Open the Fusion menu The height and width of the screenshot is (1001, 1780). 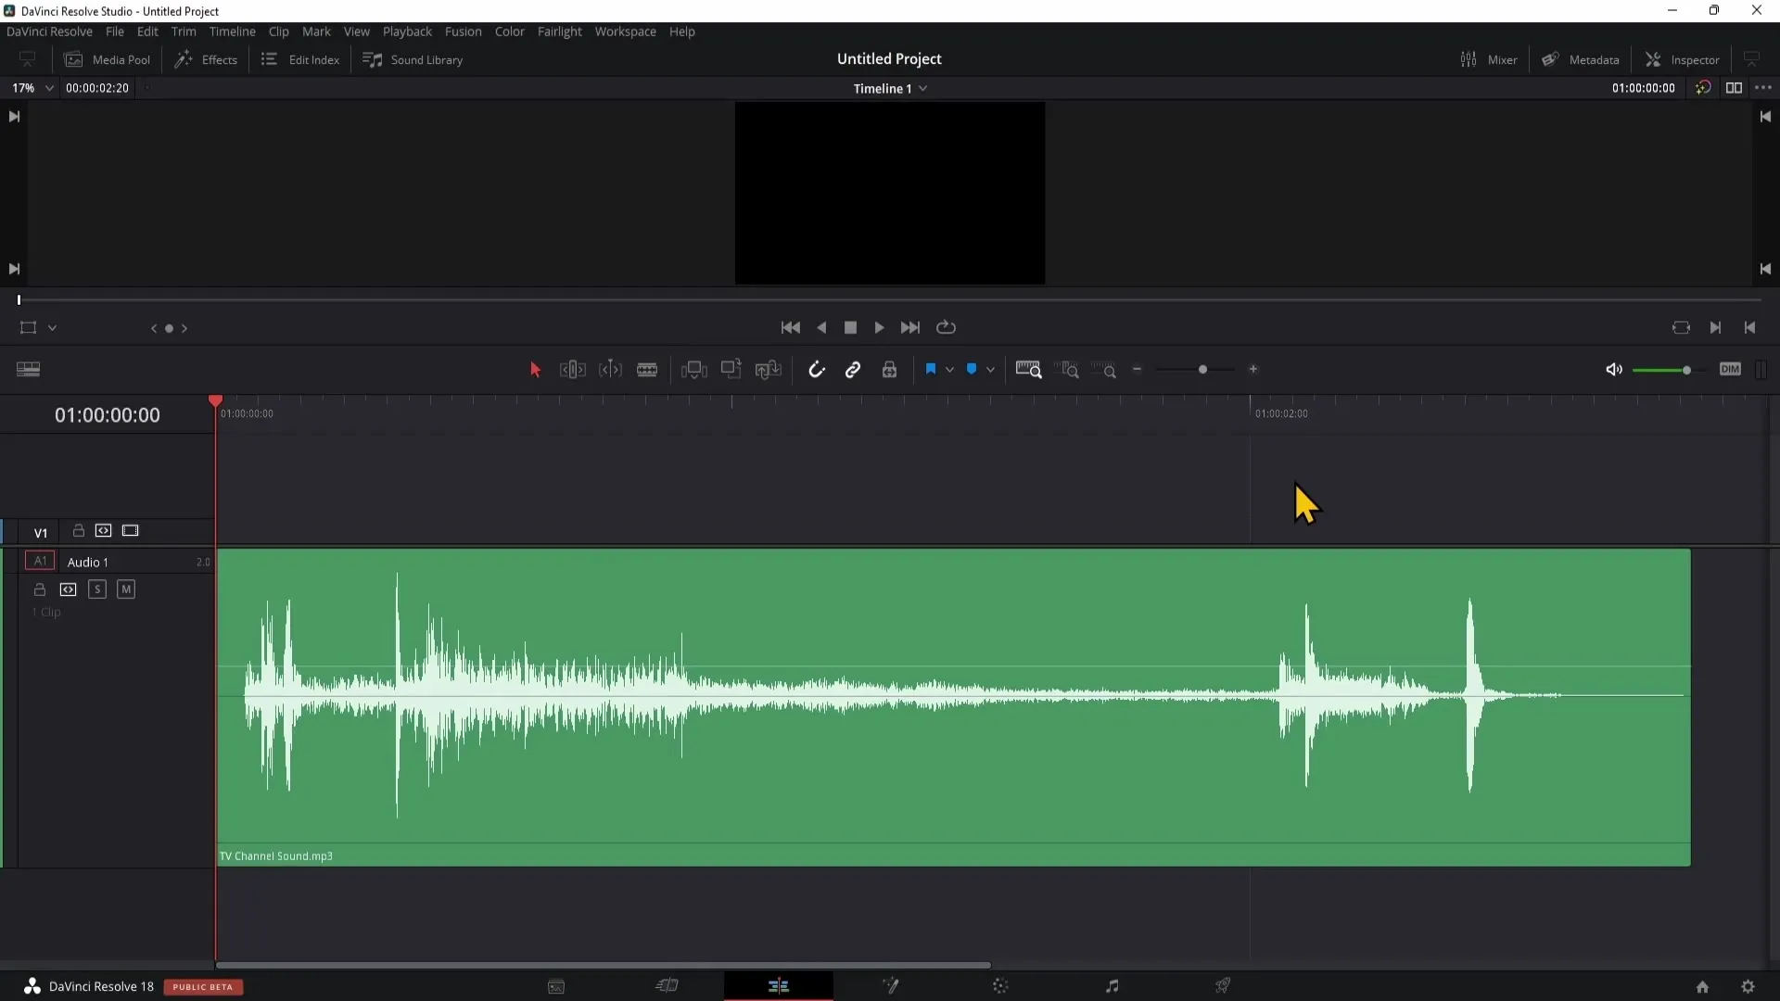pos(464,31)
